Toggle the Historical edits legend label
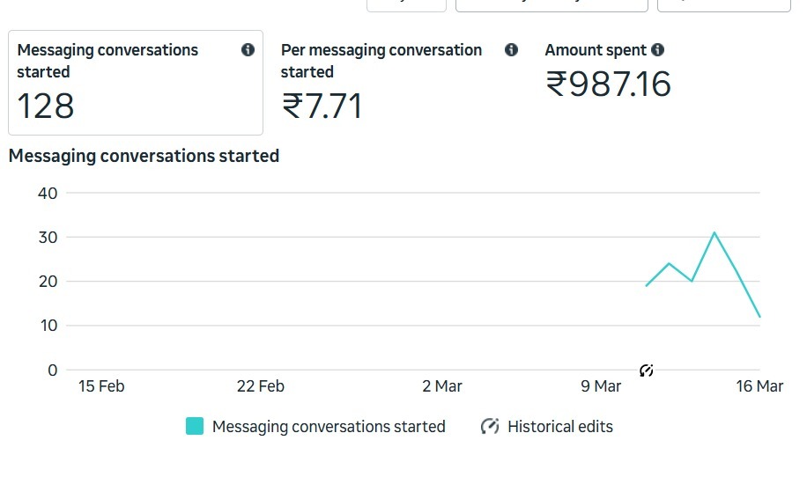The width and height of the screenshot is (807, 477). click(560, 427)
